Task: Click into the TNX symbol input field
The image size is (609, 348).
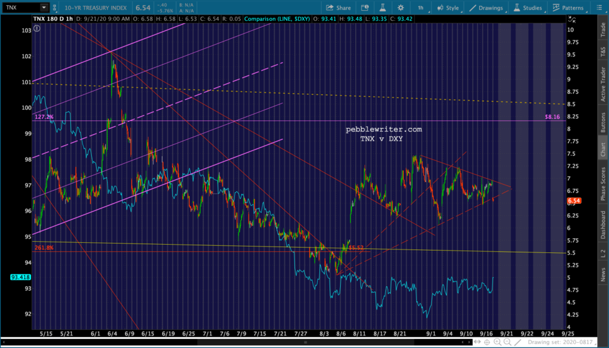Action: (x=21, y=8)
